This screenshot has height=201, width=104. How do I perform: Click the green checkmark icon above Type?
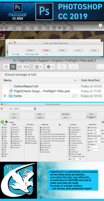[2, 122]
